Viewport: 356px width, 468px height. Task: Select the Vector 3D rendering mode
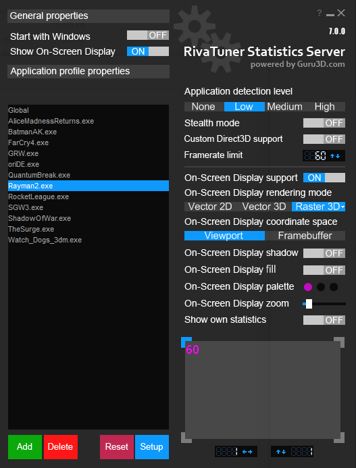click(x=264, y=207)
